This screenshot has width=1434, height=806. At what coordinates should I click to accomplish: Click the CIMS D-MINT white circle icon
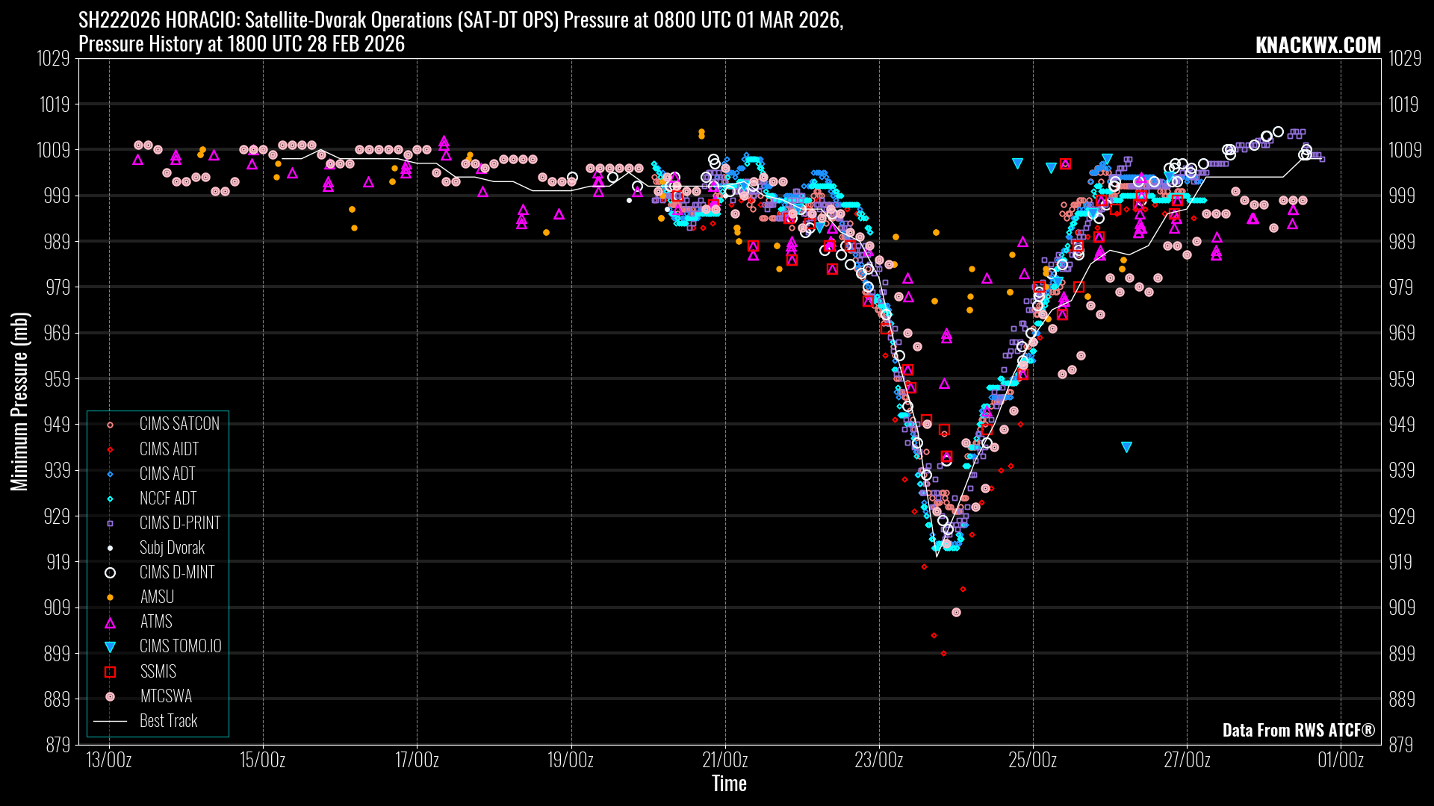(110, 573)
